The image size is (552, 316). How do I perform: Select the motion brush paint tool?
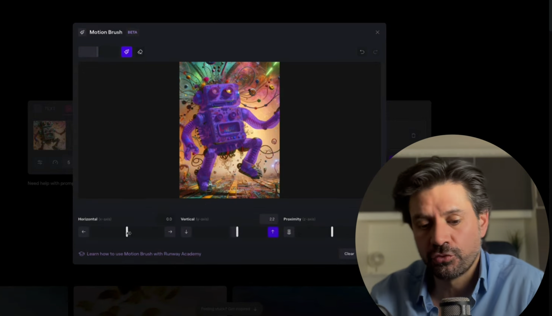(x=127, y=52)
